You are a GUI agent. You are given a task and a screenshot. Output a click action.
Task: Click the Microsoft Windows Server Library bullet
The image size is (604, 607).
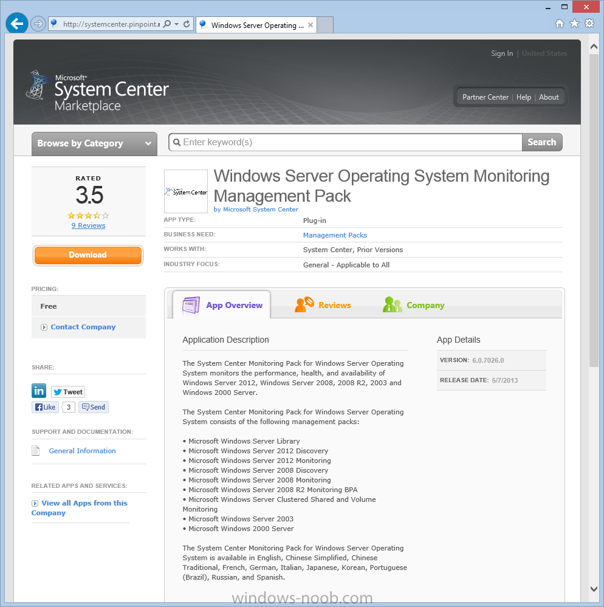click(241, 441)
